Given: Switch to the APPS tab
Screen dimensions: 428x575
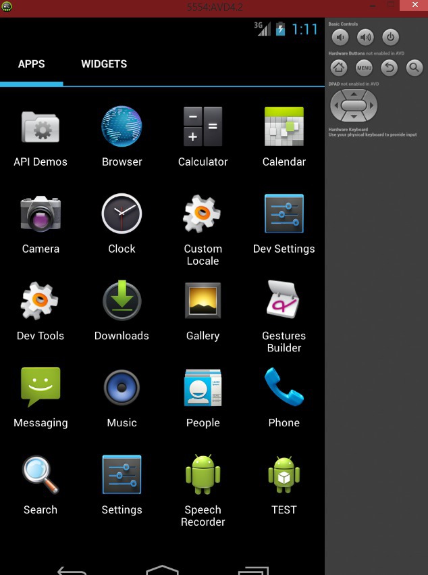Looking at the screenshot, I should point(32,64).
